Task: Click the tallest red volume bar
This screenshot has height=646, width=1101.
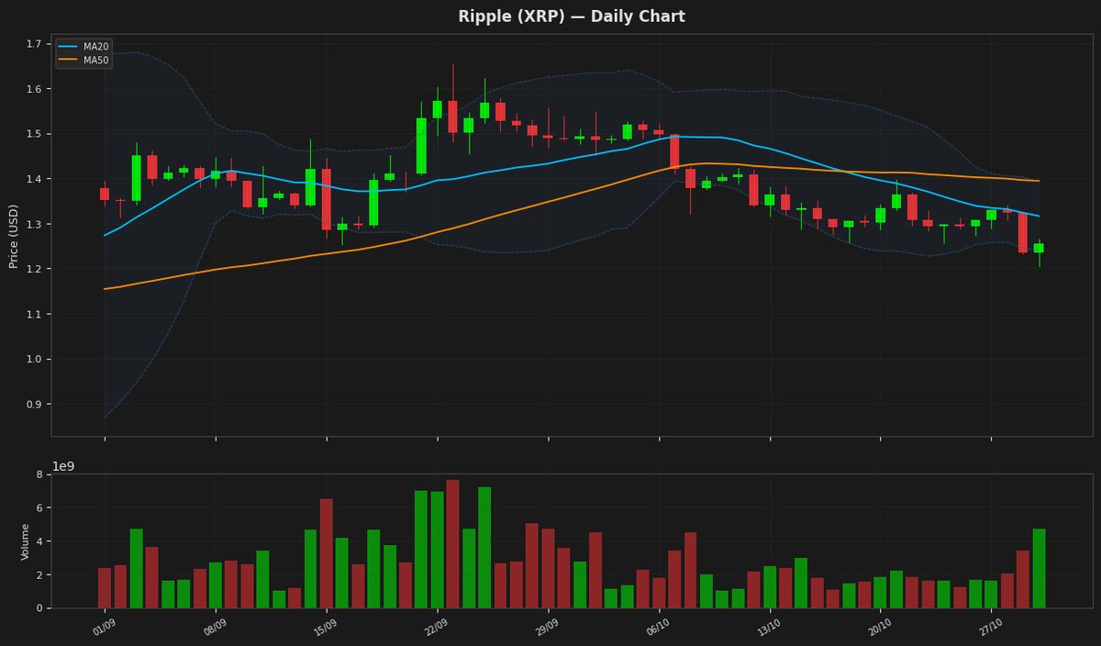Action: click(x=452, y=544)
